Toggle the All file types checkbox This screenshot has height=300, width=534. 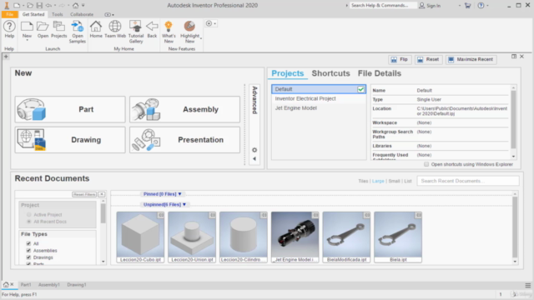(x=28, y=243)
